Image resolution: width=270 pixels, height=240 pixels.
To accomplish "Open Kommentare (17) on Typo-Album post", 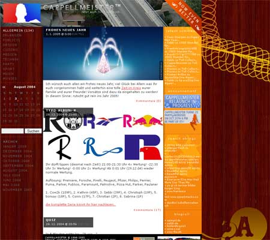I will point(147,210).
